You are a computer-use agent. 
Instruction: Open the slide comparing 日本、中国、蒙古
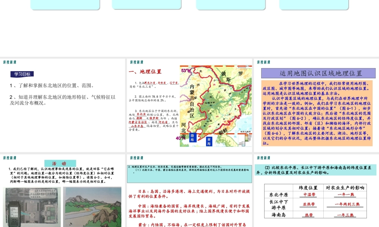point(189,191)
